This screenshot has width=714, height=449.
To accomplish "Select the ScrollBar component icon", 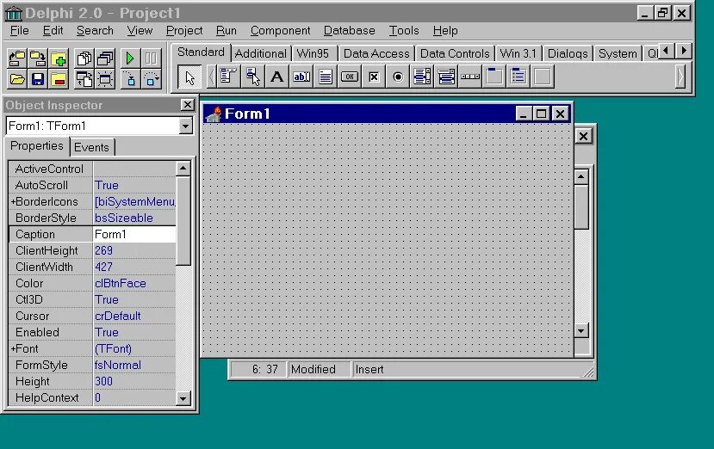I will [x=470, y=77].
